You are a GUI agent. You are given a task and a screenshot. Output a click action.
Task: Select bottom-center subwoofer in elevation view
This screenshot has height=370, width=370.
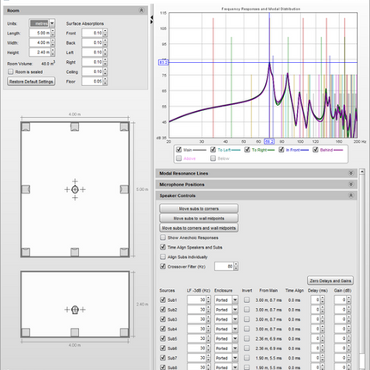pos(75,332)
